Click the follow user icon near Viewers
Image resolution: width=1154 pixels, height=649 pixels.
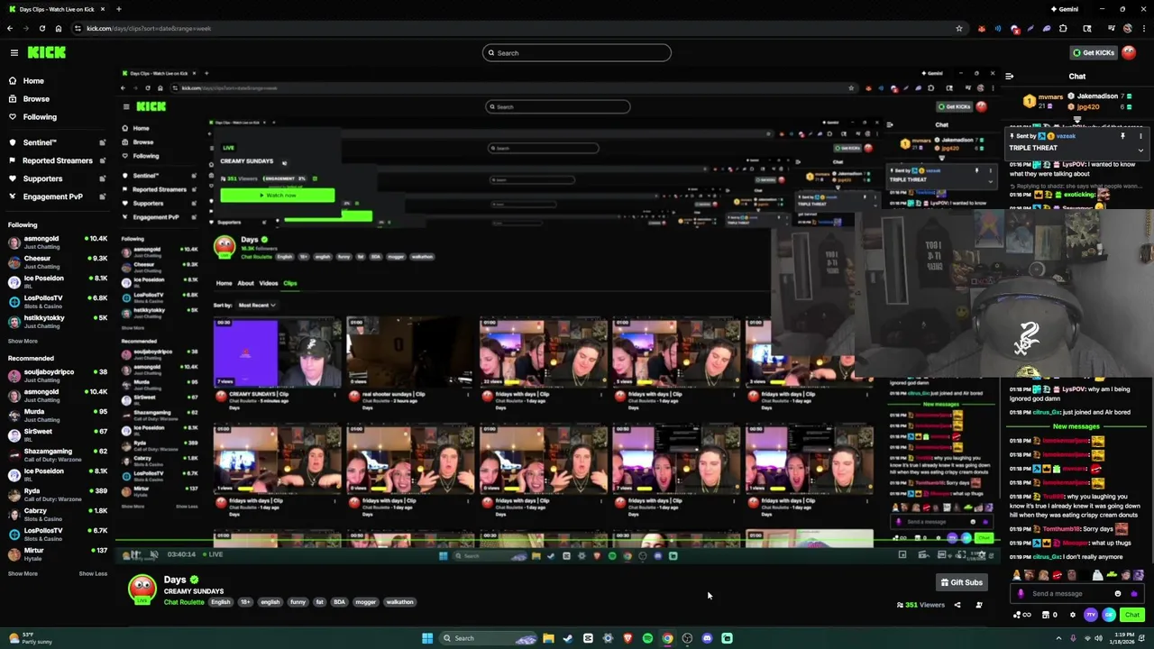click(x=979, y=605)
